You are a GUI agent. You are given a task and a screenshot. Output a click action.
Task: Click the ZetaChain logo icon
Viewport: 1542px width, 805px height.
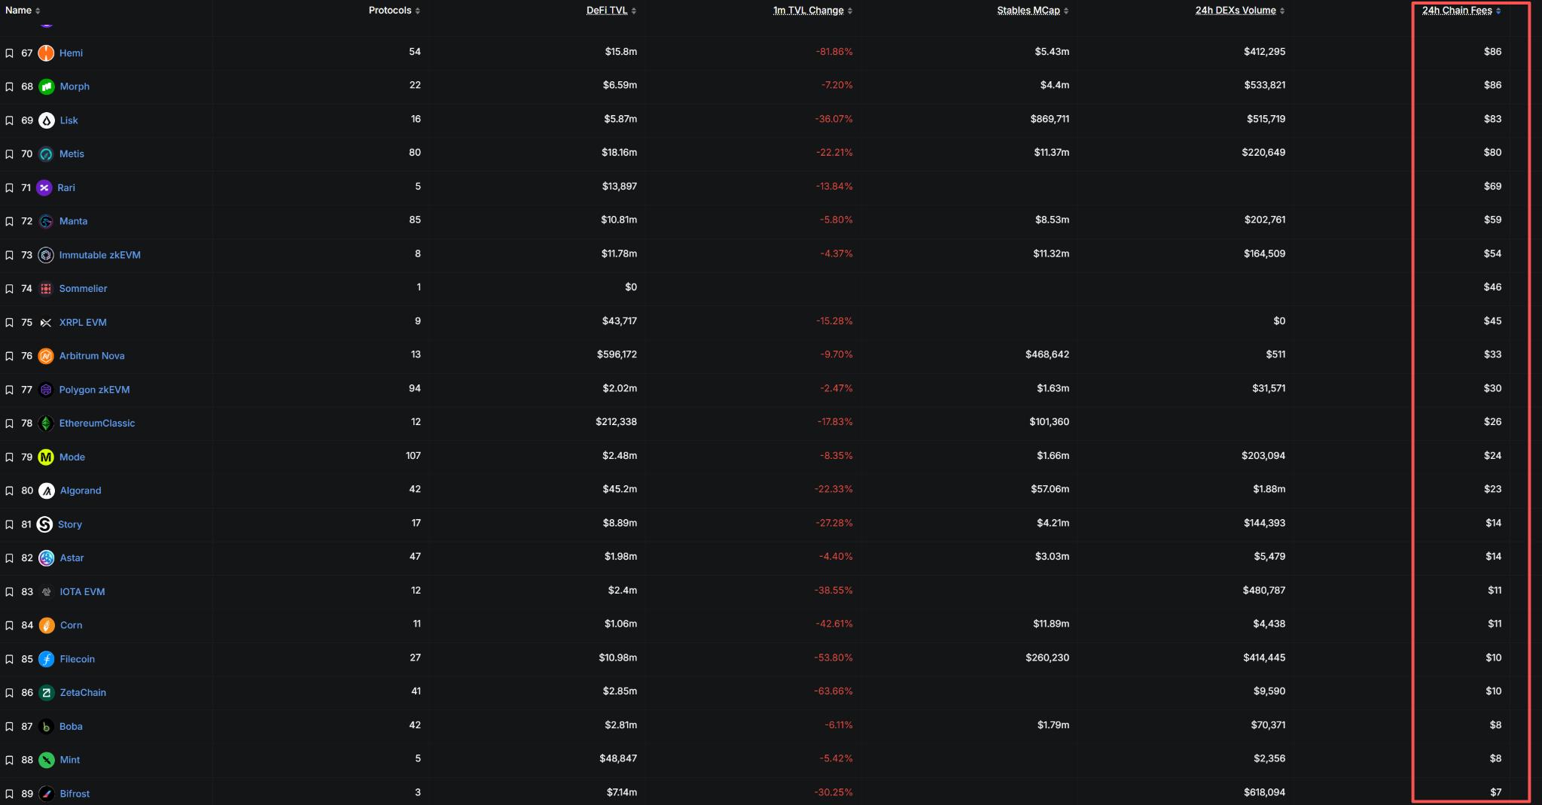46,693
